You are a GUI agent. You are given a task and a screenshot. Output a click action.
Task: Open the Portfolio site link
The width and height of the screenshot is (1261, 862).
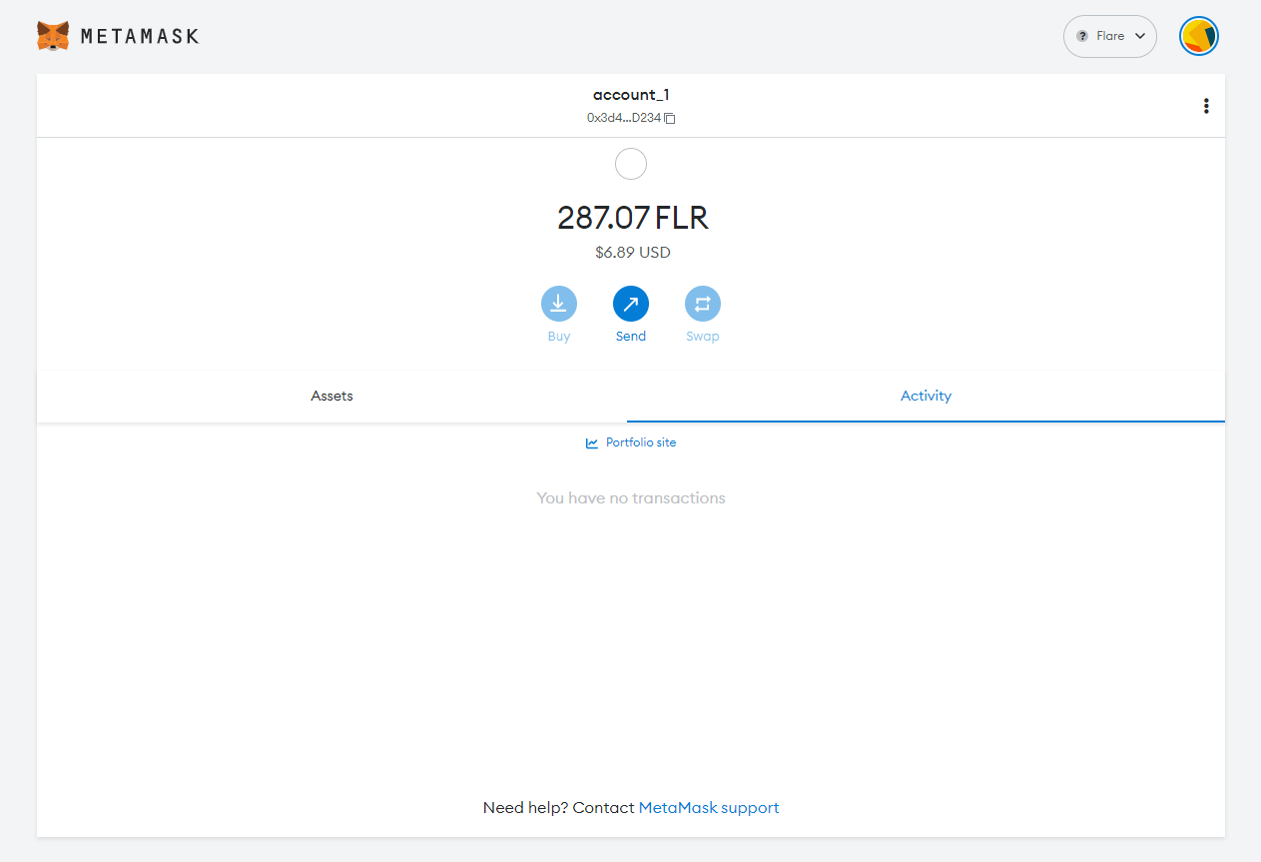[631, 442]
